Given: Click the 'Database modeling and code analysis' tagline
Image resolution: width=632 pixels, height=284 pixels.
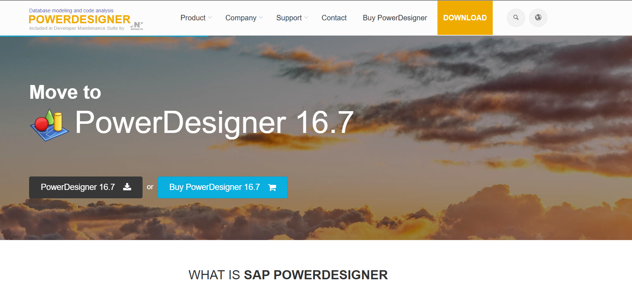Looking at the screenshot, I should [x=71, y=11].
